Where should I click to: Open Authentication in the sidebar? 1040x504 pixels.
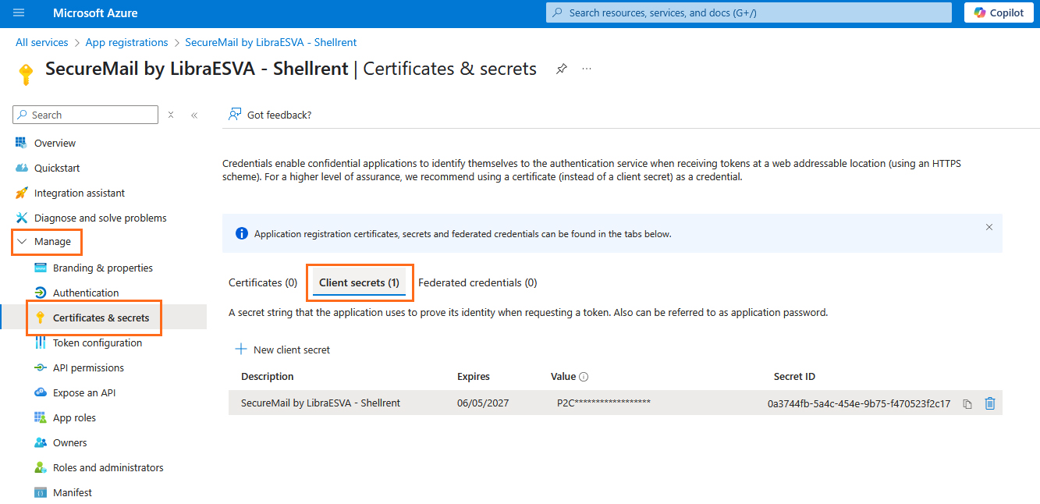point(86,293)
